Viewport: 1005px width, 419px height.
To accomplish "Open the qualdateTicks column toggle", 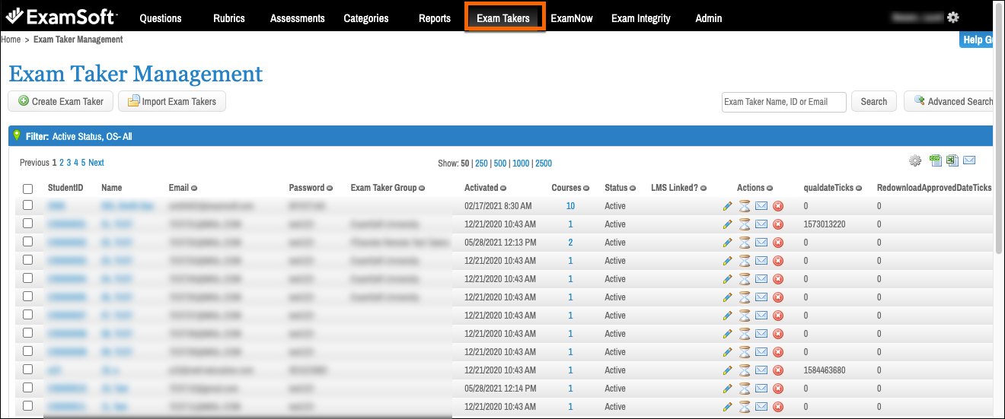I will 860,188.
